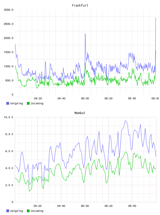Click the 8.0 K label on the Mumbai y-axis
The image size is (160, 215).
click(x=9, y=134)
